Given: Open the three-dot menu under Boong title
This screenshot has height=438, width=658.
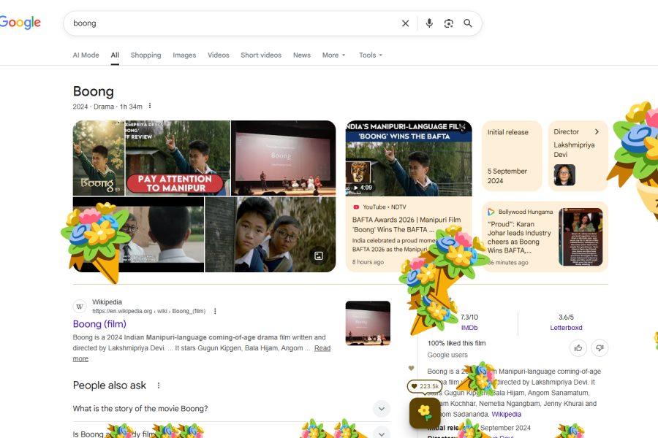Looking at the screenshot, I should pyautogui.click(x=150, y=107).
